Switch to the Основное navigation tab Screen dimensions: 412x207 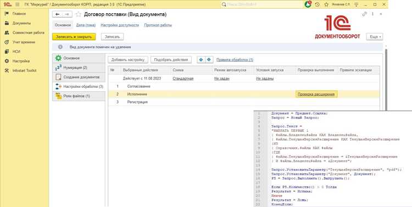pos(63,25)
